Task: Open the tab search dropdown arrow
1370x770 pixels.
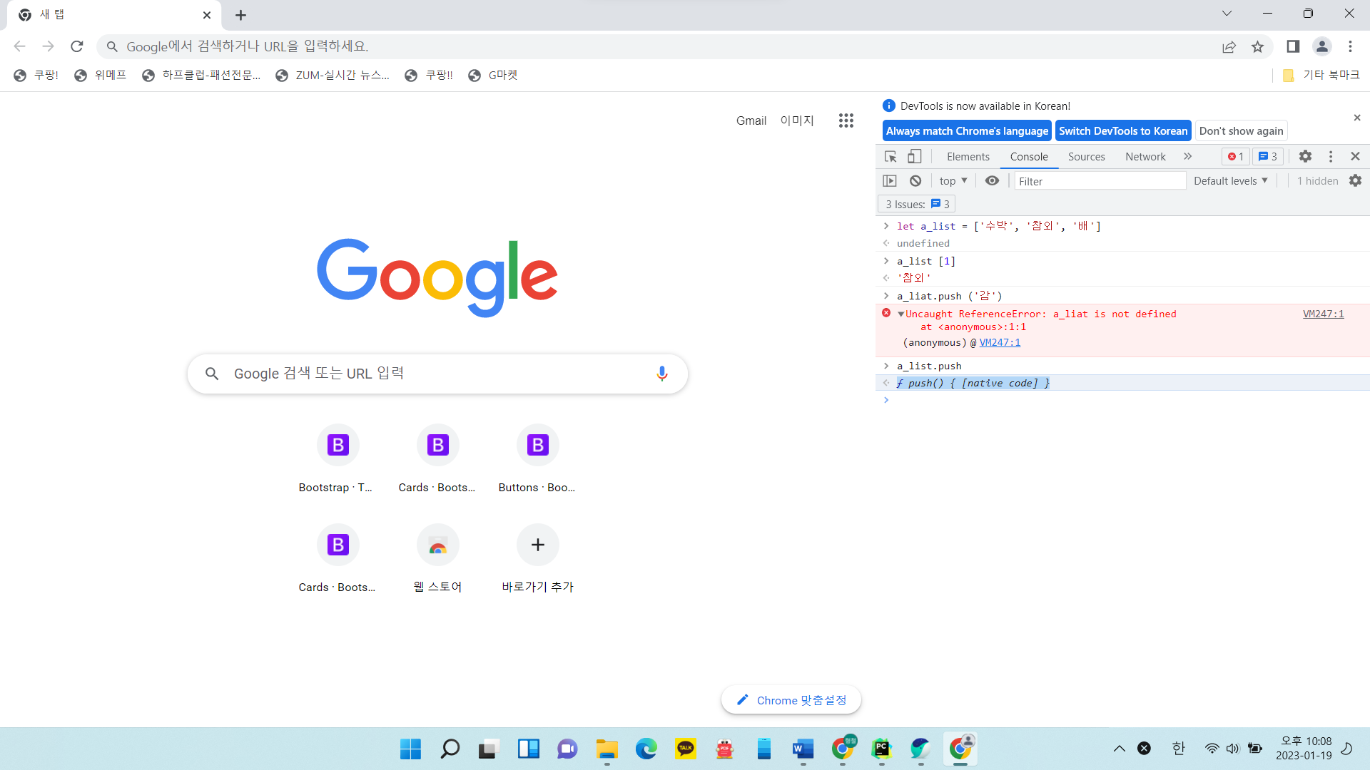Action: click(1227, 13)
